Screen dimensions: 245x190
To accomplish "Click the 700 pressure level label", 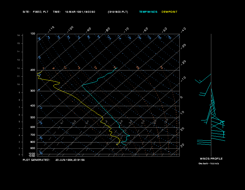I will (33, 135).
